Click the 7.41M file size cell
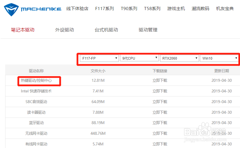 98,91
